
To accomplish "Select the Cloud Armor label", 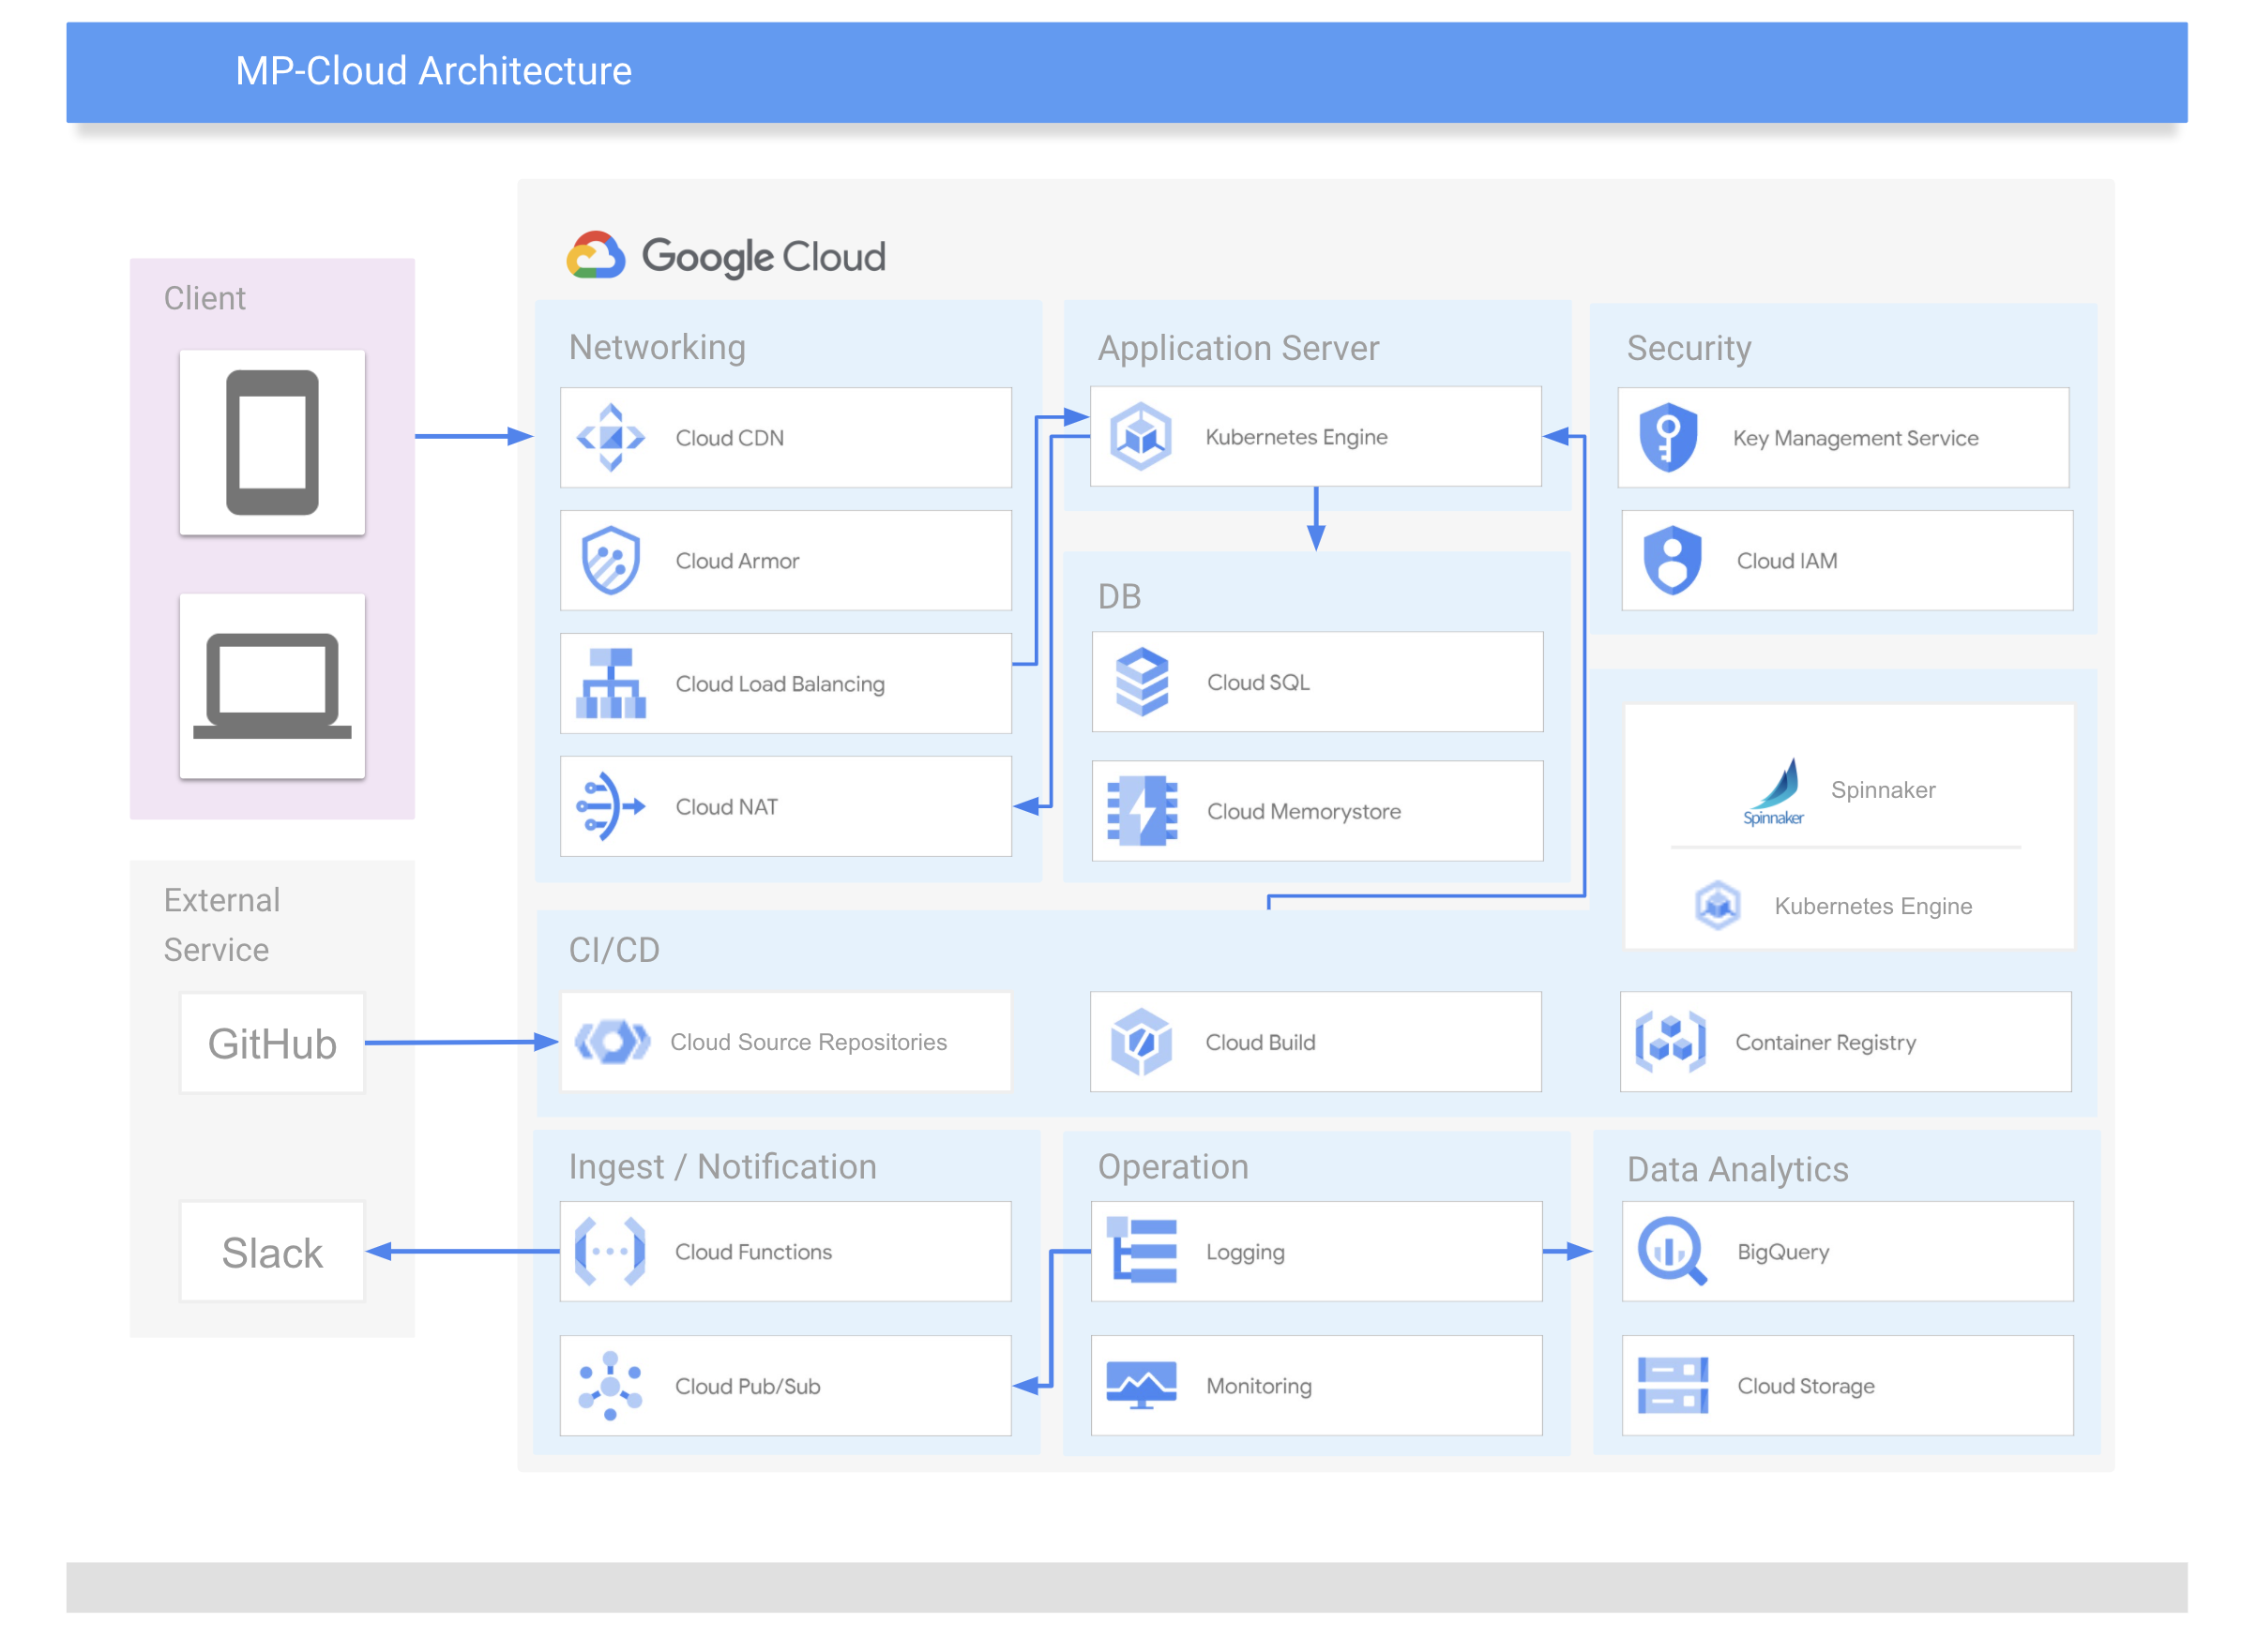I will (x=737, y=560).
